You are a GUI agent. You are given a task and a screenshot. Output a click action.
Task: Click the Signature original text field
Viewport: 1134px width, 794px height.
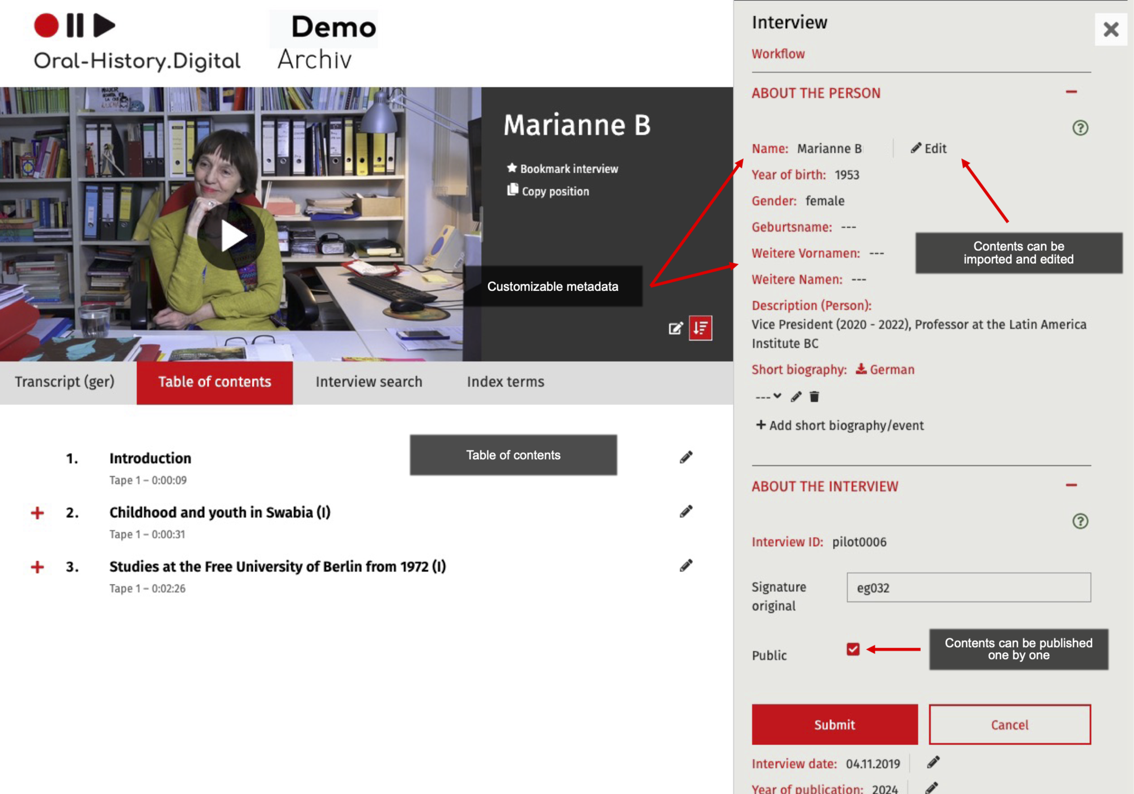(x=968, y=588)
